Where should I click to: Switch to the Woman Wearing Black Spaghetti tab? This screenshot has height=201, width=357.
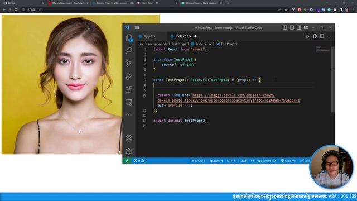coord(201,3)
